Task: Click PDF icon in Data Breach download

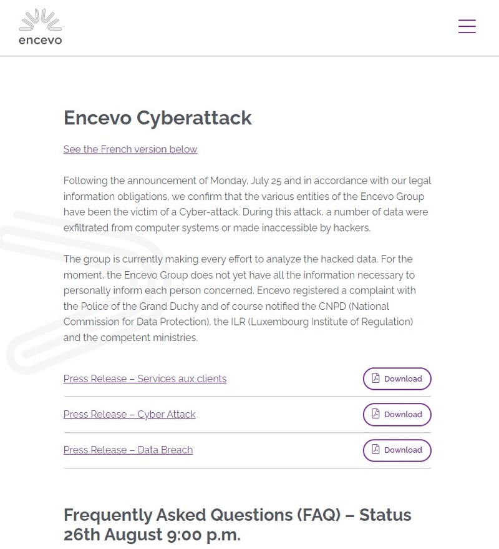Action: pos(375,450)
